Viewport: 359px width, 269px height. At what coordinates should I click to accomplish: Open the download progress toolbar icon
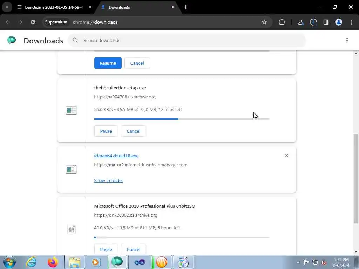(x=313, y=22)
